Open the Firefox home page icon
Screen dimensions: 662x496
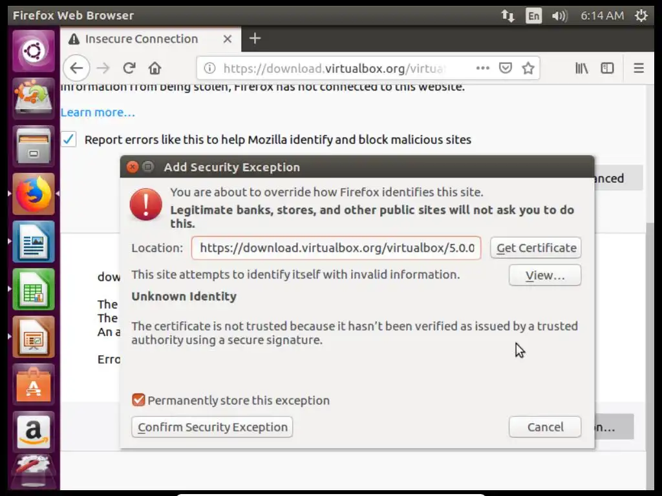[155, 68]
